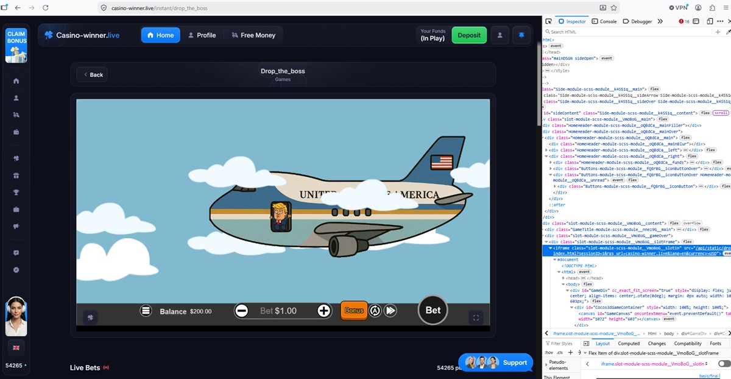731x379 pixels.
Task: Expand the head element in iframe
Action: 563,278
